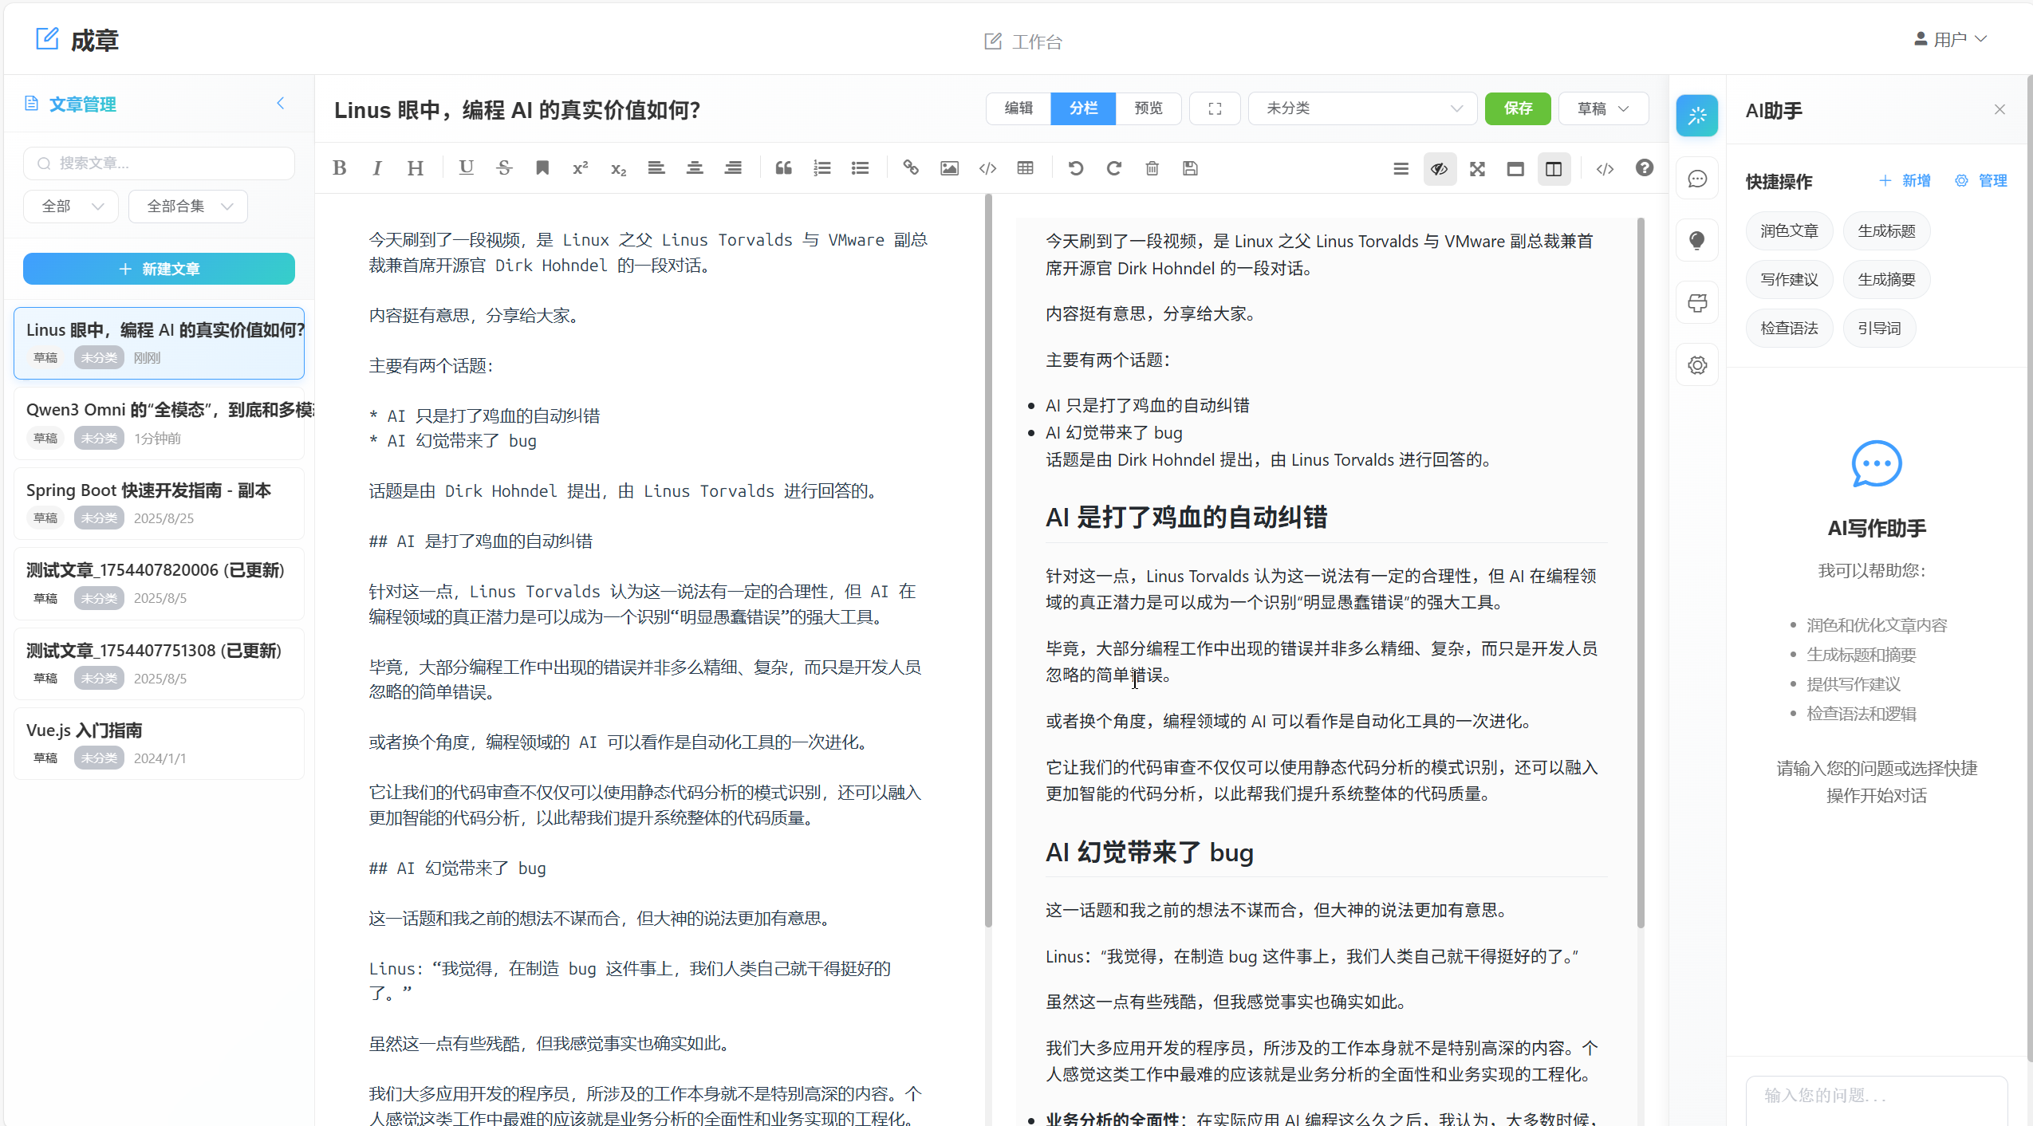
Task: Insert an image
Action: pyautogui.click(x=948, y=167)
